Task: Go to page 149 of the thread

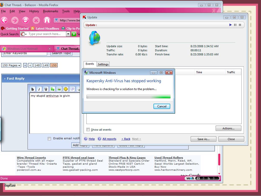Action: (45, 65)
